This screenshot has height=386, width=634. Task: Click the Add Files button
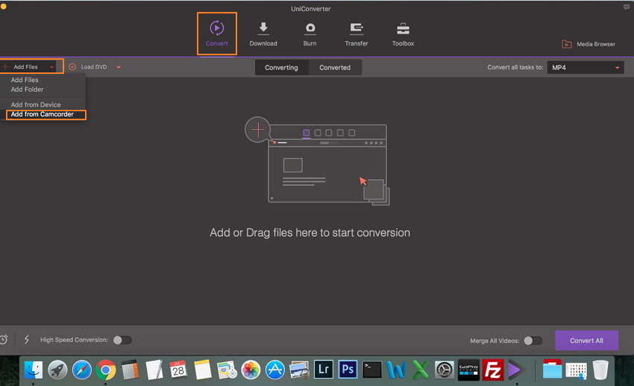click(25, 66)
